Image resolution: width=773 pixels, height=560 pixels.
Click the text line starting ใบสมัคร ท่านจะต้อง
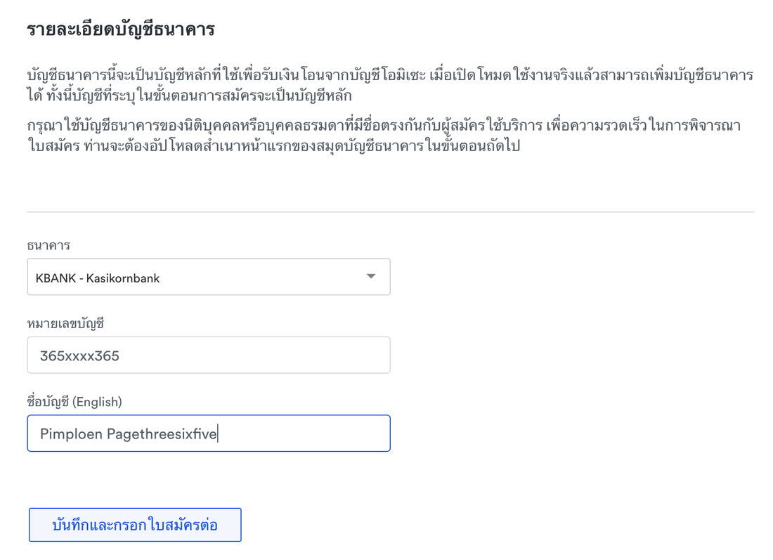pos(273,146)
